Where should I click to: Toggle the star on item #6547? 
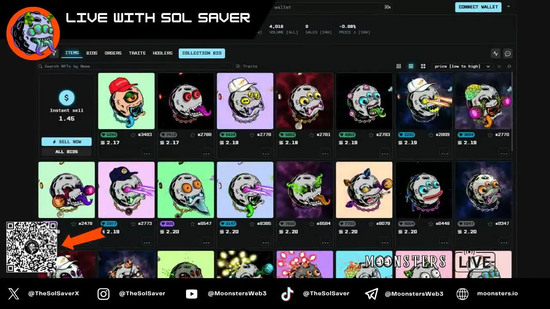pyautogui.click(x=192, y=224)
